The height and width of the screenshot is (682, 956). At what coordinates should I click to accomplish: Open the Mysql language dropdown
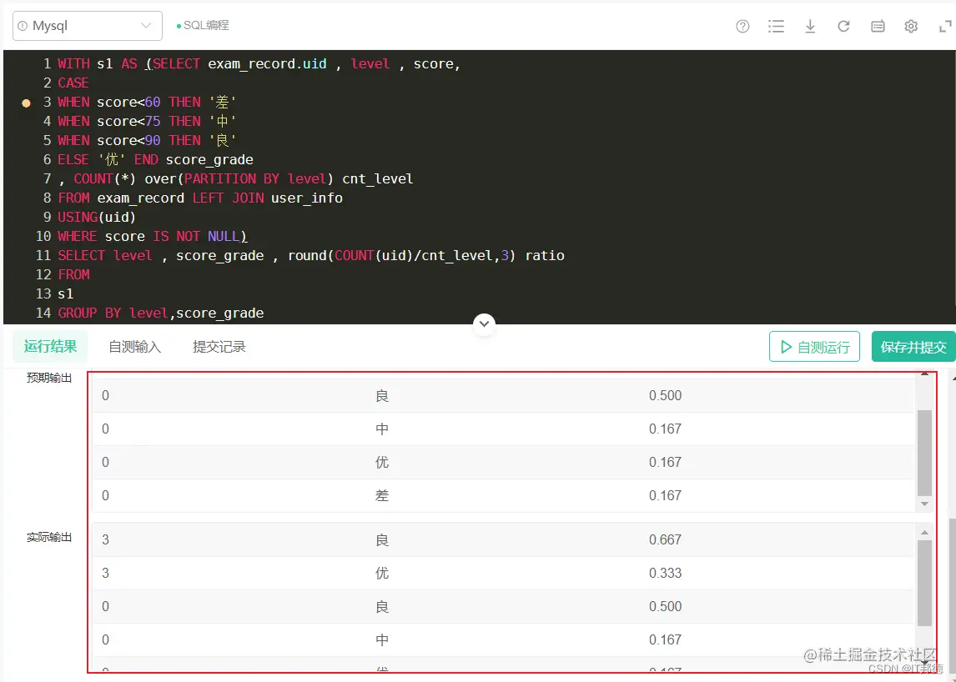point(88,26)
